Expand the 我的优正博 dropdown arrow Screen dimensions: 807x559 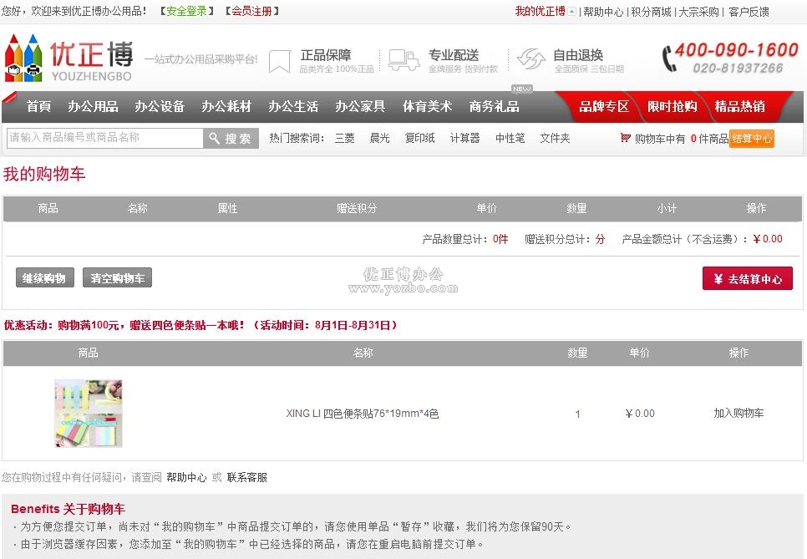(x=572, y=12)
